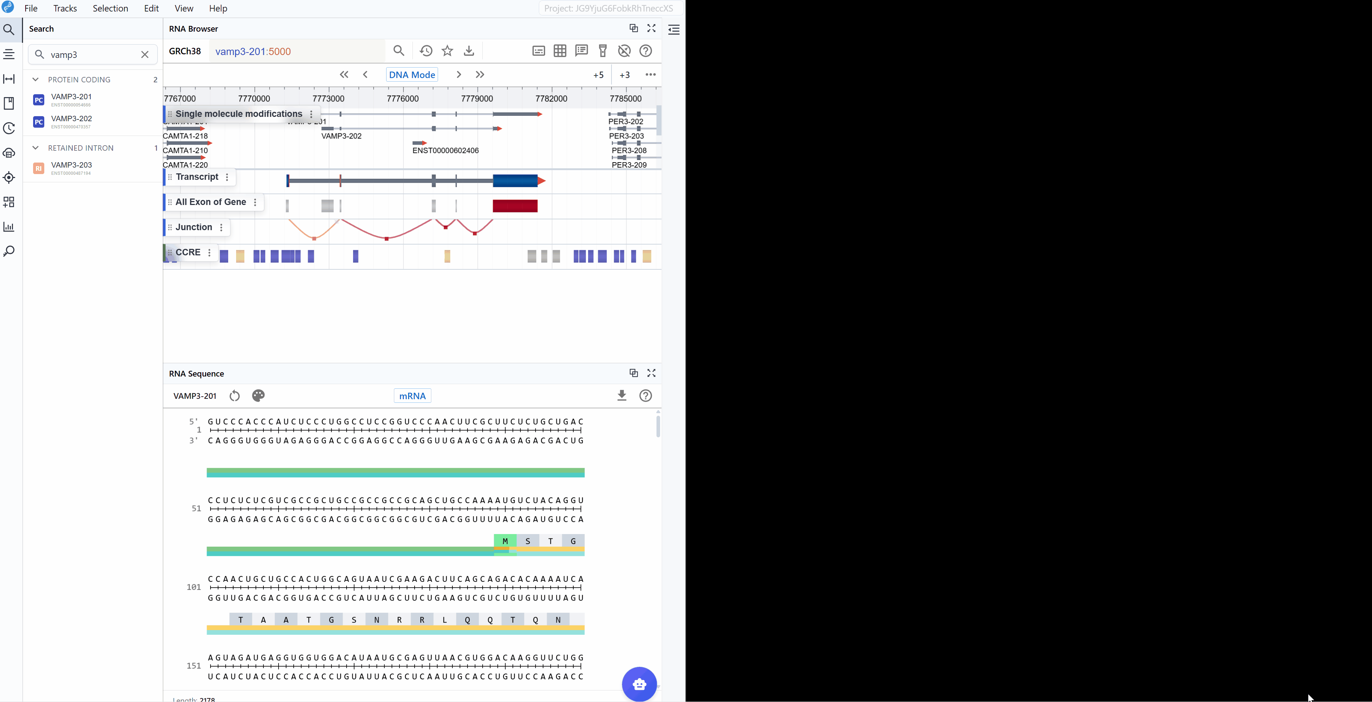Click the favorite star icon
This screenshot has width=1372, height=702.
point(447,51)
